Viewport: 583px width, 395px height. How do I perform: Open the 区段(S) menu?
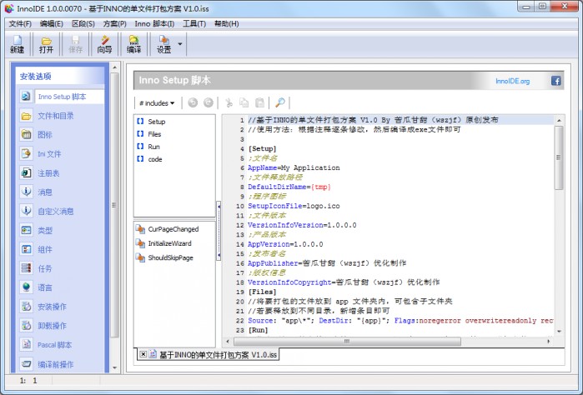pos(83,24)
